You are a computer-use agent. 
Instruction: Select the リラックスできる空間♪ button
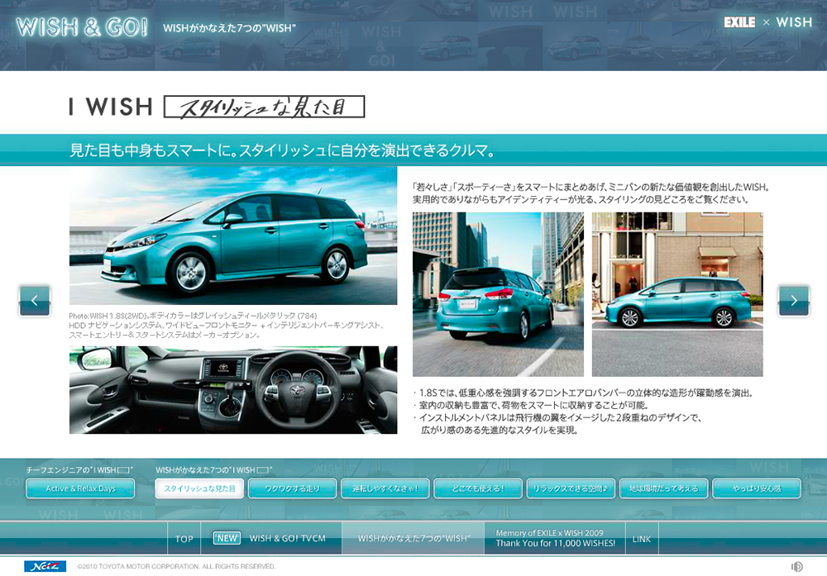click(571, 488)
